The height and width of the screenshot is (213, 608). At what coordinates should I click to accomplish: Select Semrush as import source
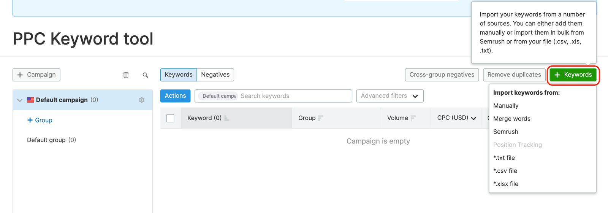(x=506, y=132)
